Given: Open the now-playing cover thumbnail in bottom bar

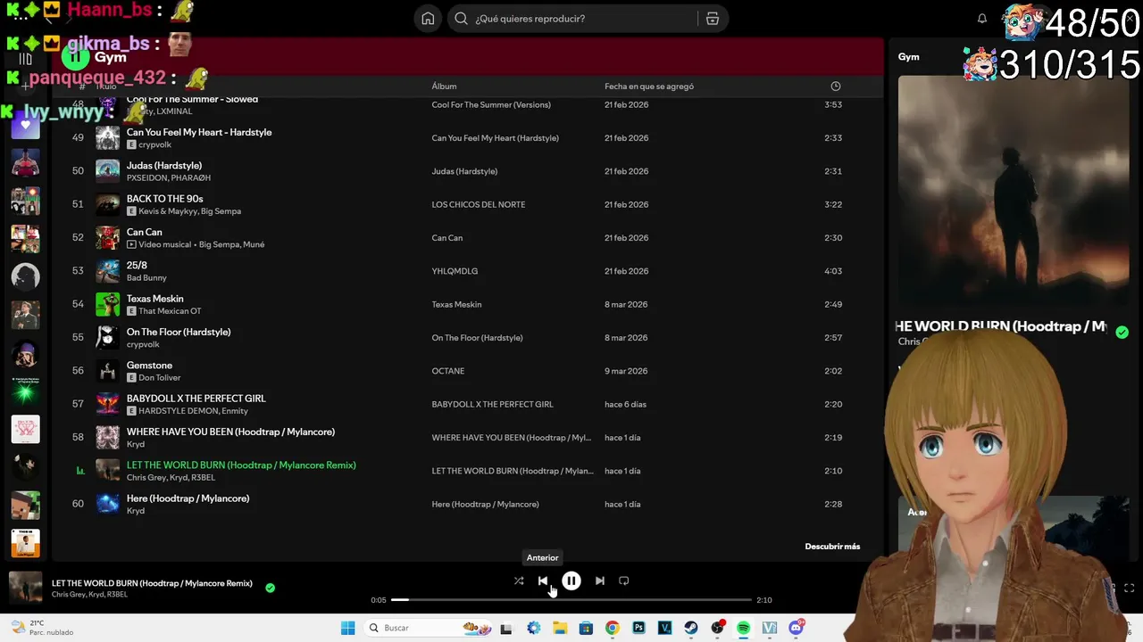Looking at the screenshot, I should [26, 588].
